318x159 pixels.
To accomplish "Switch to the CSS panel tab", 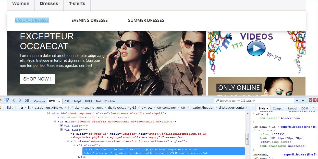I will [x=67, y=101].
